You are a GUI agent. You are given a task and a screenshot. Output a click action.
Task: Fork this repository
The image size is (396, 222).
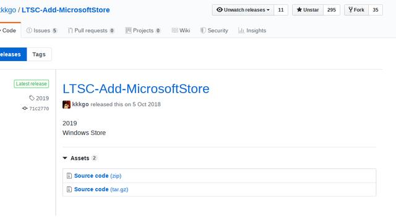coord(356,10)
